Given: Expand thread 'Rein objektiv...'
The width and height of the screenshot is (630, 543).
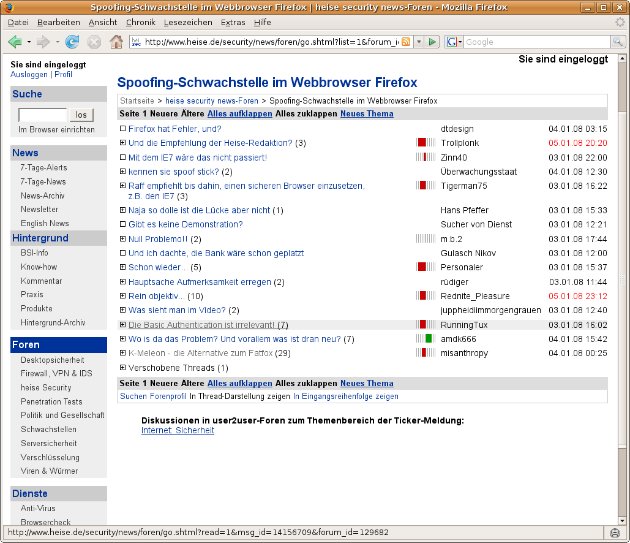Looking at the screenshot, I should click(123, 295).
